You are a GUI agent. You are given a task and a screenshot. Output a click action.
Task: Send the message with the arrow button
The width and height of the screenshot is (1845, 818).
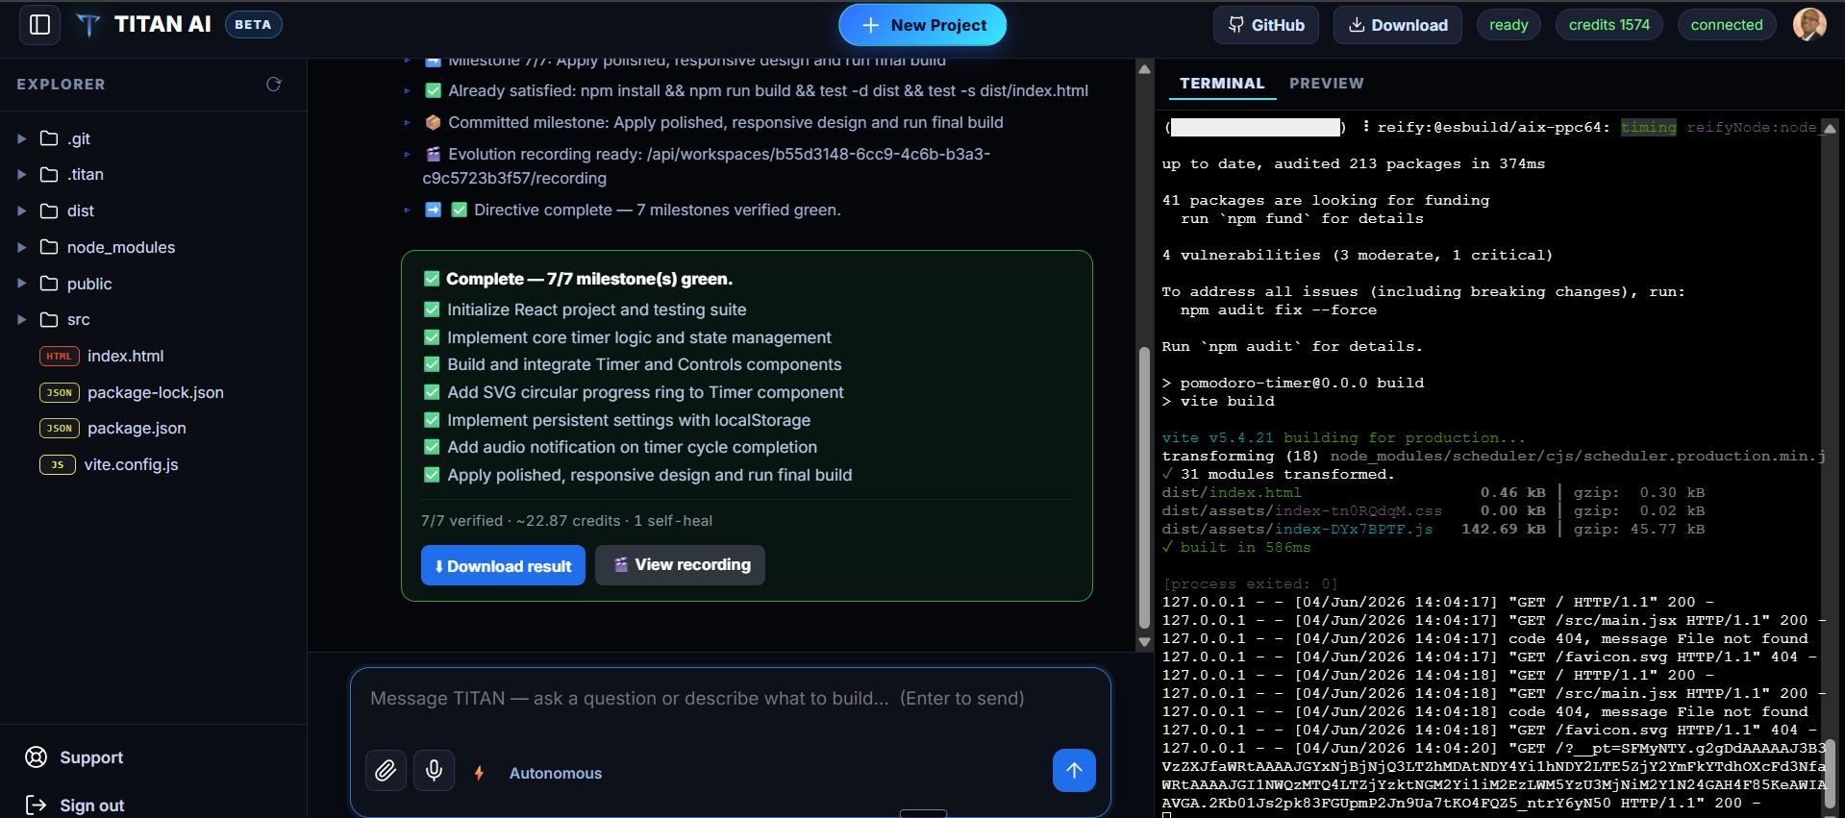[1074, 770]
